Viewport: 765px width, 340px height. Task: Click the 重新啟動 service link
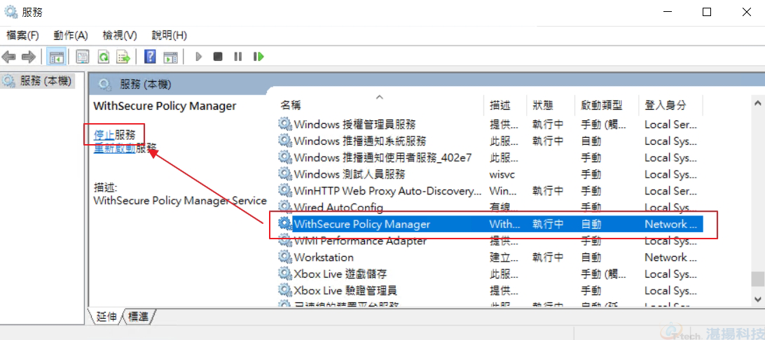(x=115, y=148)
